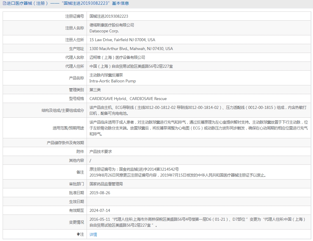Click the empty 生效日期 value cell

(198, 202)
